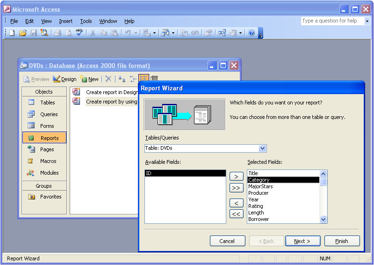This screenshot has width=374, height=265.
Task: Select the Macros object type
Action: [x=44, y=161]
